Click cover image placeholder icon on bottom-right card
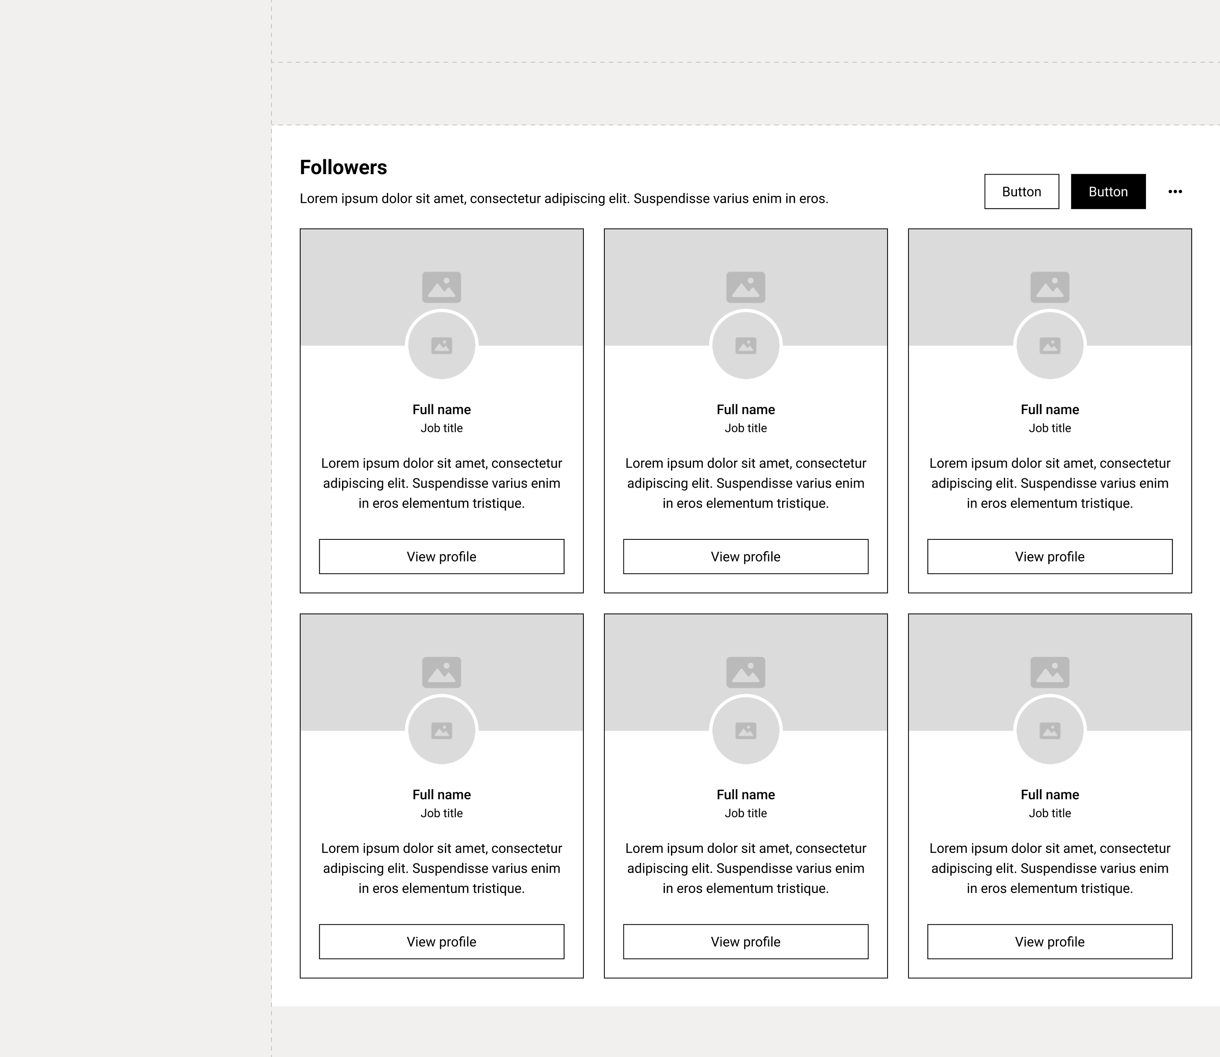Viewport: 1220px width, 1057px height. pos(1050,673)
